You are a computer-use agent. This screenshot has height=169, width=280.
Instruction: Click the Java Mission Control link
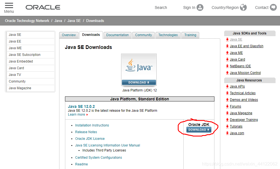[245, 73]
